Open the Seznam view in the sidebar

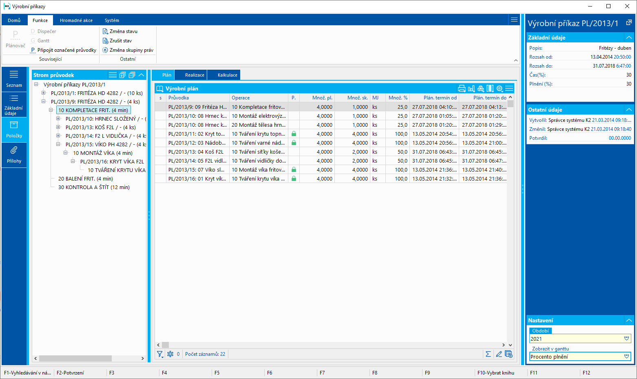point(14,79)
